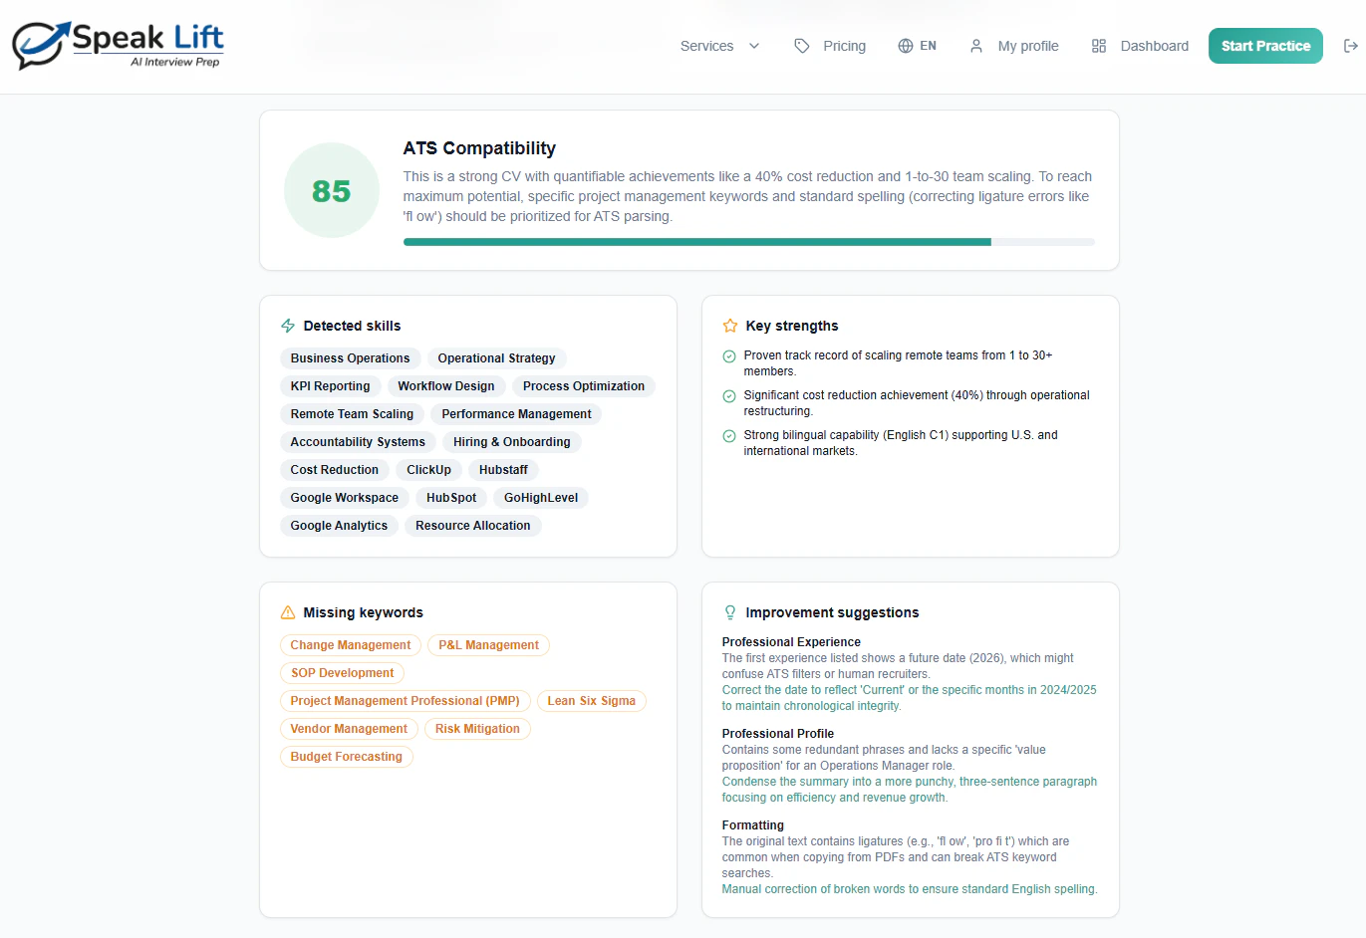Click the Detected skills lightning icon
The height and width of the screenshot is (938, 1366).
point(288,326)
